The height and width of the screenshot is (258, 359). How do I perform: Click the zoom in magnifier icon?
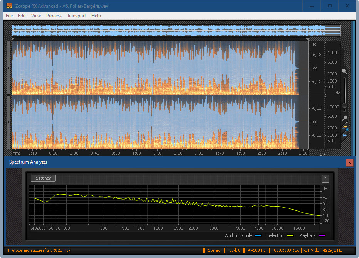(344, 71)
